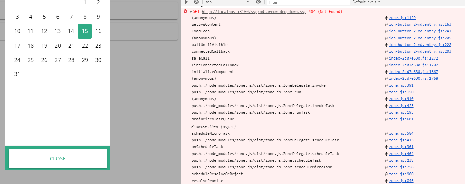Open source link zone.js:301
Image resolution: width=465 pixels, height=184 pixels.
tap(401, 147)
